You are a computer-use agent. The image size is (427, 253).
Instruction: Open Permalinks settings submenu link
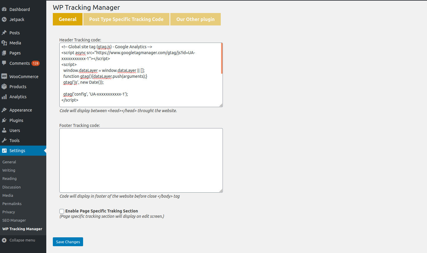[x=12, y=204]
